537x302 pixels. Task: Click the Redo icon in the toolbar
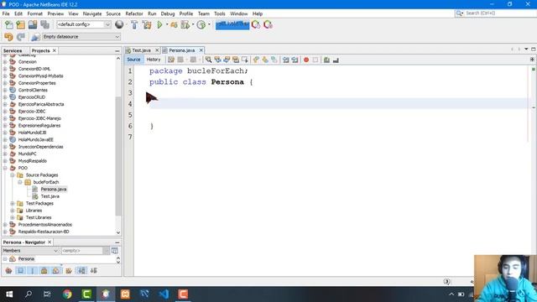pyautogui.click(x=21, y=37)
